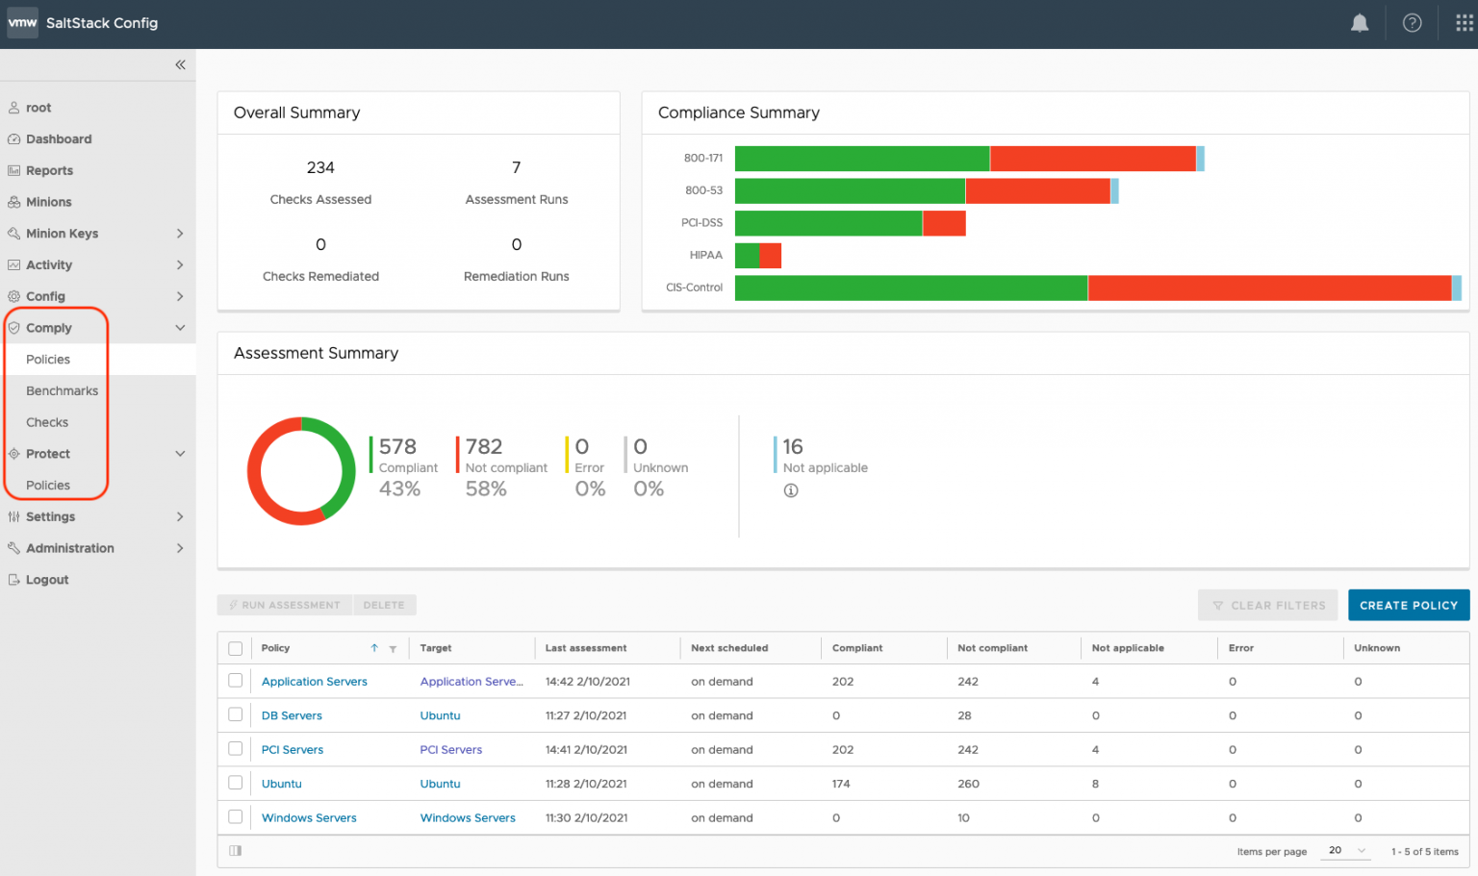This screenshot has height=876, width=1478.
Task: Expand the Activity menu chevron
Action: 180,264
